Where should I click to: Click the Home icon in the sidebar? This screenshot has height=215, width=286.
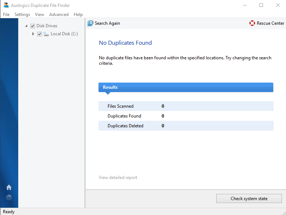coord(9,187)
